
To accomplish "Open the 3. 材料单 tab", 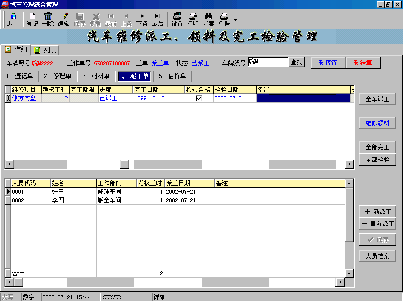I will 96,76.
